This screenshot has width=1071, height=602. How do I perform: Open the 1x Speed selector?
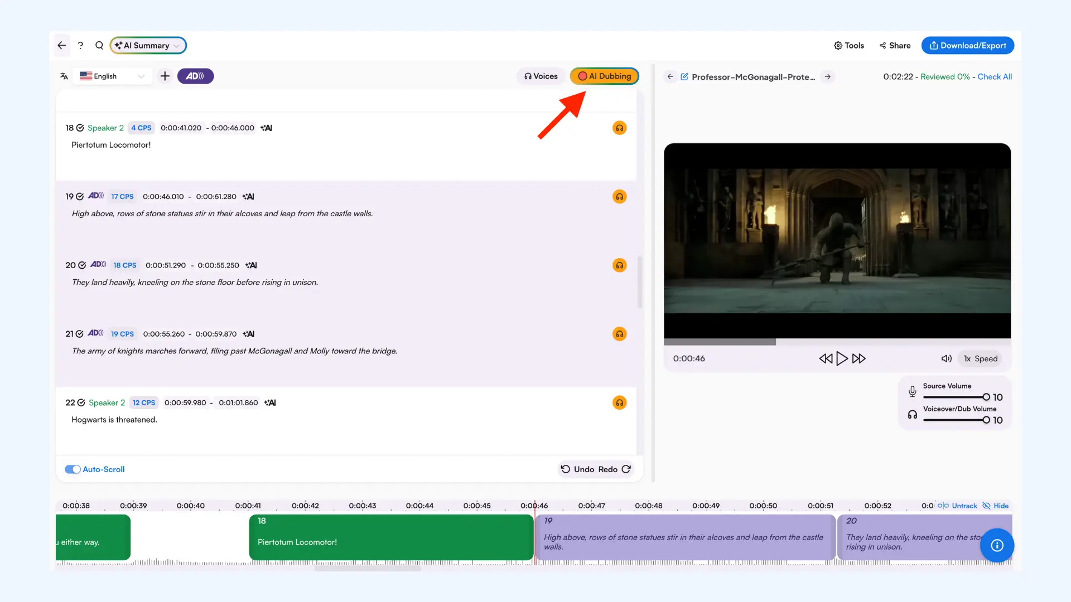[x=980, y=358]
